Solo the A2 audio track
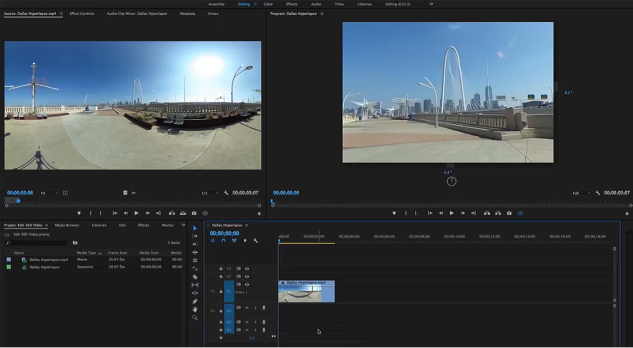633x348 pixels. click(x=255, y=322)
